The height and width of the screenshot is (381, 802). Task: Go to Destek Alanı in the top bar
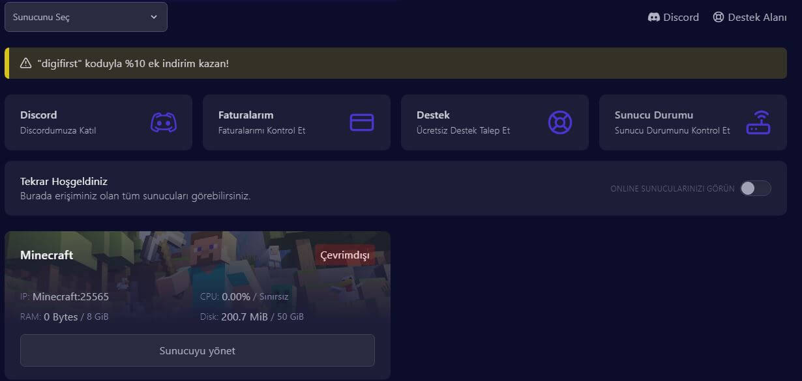click(750, 18)
